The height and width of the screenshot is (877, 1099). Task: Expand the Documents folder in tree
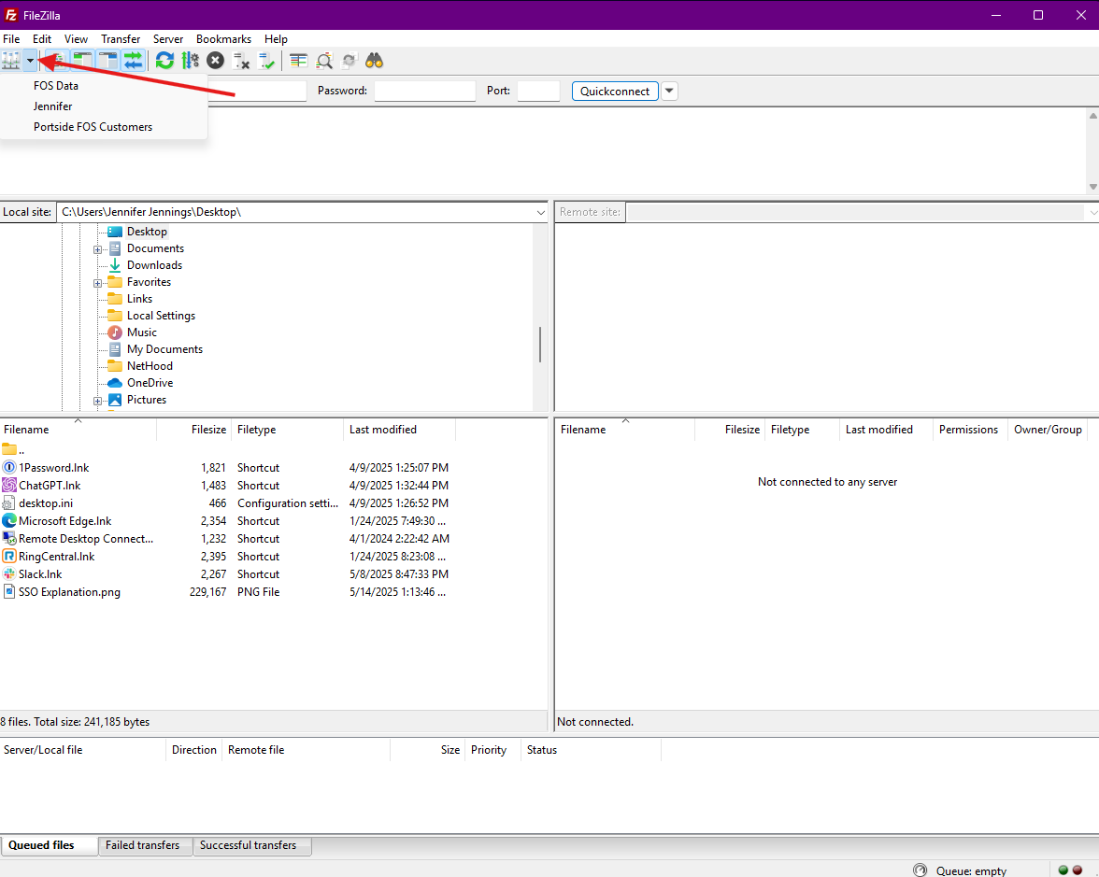97,249
